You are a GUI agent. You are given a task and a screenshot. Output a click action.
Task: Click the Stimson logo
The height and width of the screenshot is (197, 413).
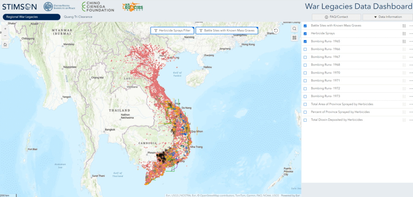19,6
